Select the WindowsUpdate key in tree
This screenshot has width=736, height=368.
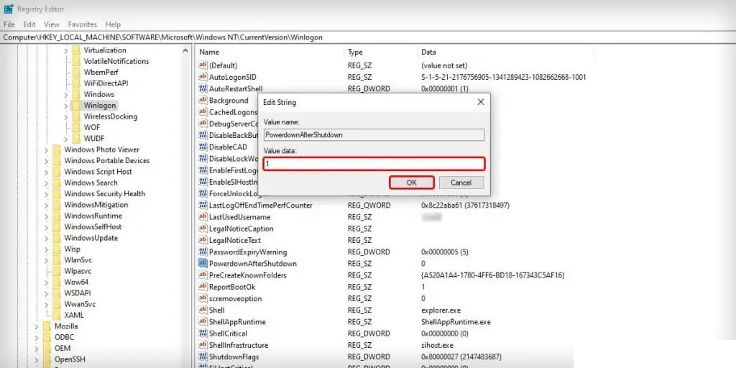91,238
